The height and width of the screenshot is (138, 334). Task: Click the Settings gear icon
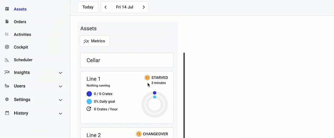coord(7,100)
